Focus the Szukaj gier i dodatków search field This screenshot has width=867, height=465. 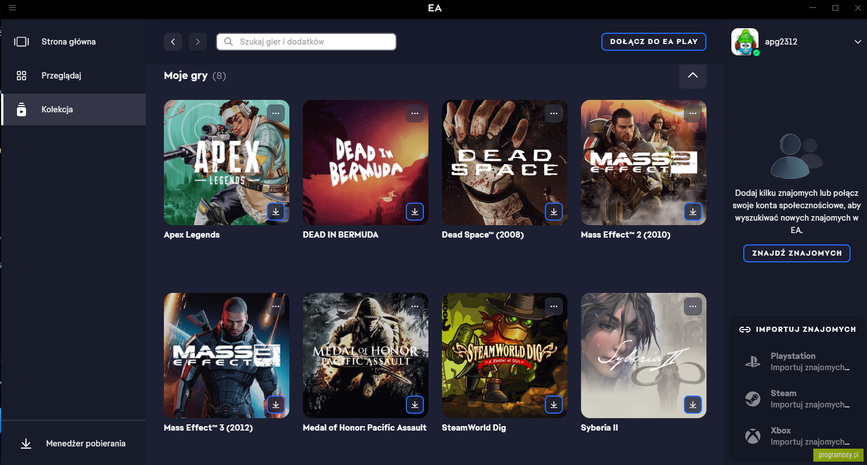(306, 42)
